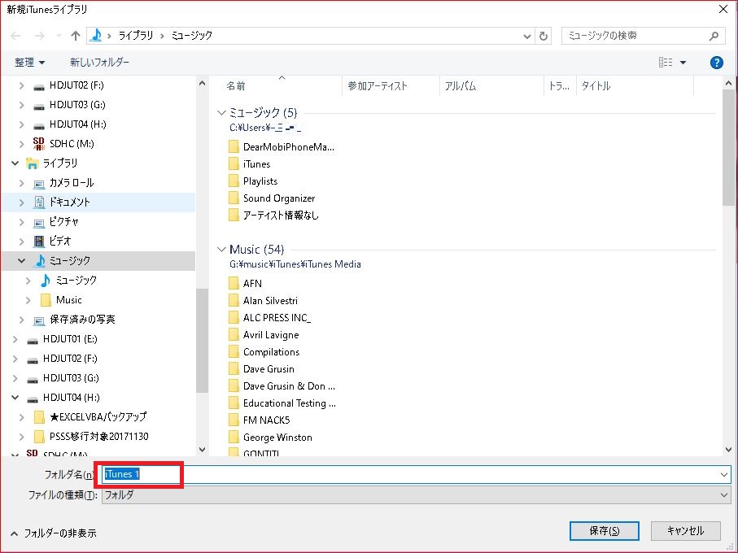Viewport: 738px width, 553px height.
Task: Open カメラ ロール library
Action: (x=71, y=183)
